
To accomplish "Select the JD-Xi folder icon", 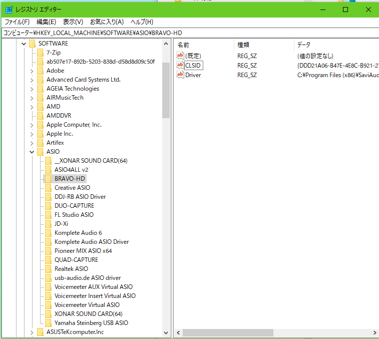I will tap(48, 224).
